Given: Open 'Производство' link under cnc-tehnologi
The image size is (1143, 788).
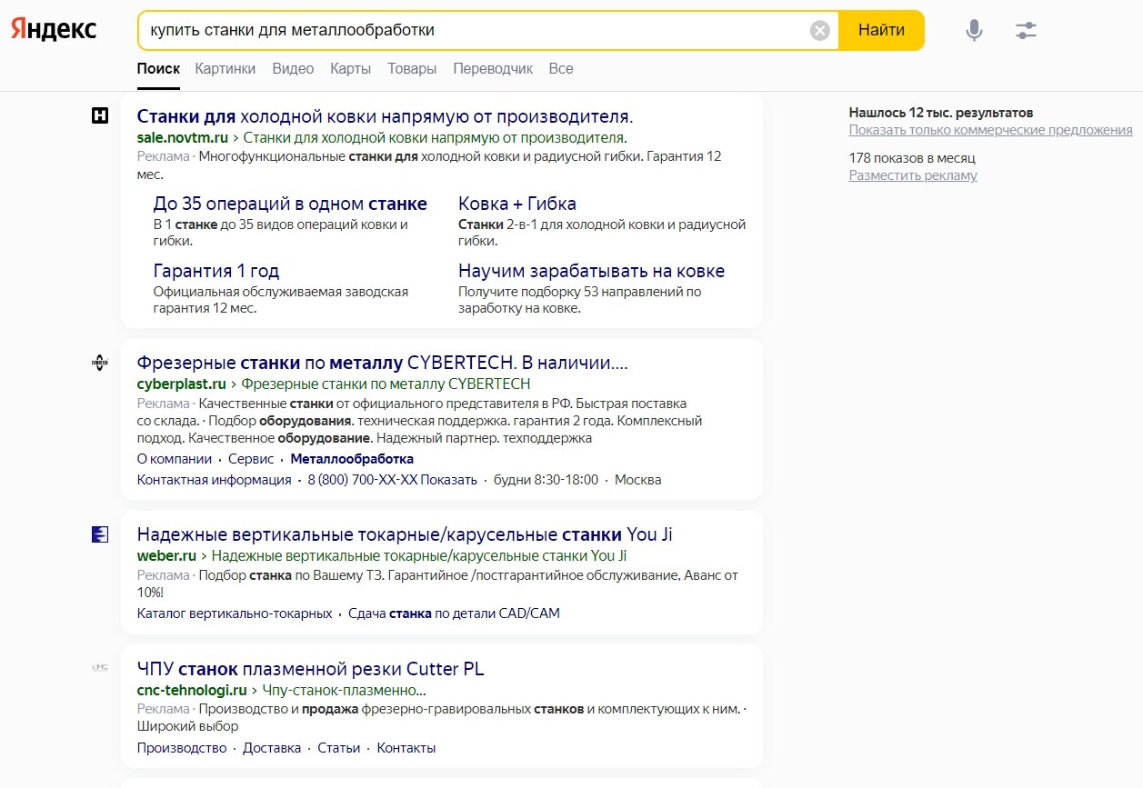Looking at the screenshot, I should click(x=182, y=748).
